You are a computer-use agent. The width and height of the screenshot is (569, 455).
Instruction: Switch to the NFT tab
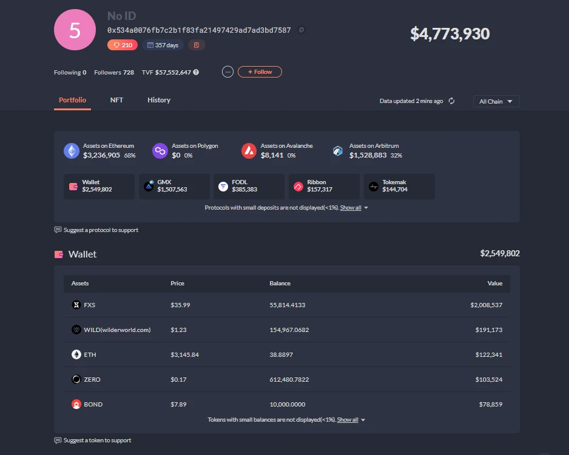[116, 100]
